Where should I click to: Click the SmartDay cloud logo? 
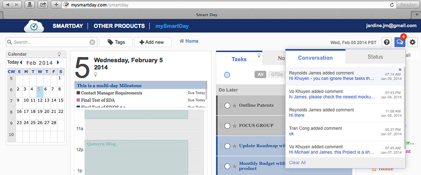tap(34, 26)
